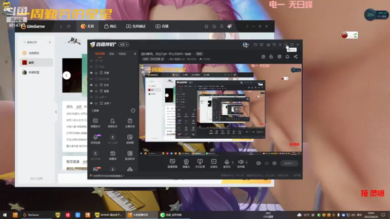
Task: Select 剑灵 game in WeGame sidebar
Action: pyautogui.click(x=36, y=63)
